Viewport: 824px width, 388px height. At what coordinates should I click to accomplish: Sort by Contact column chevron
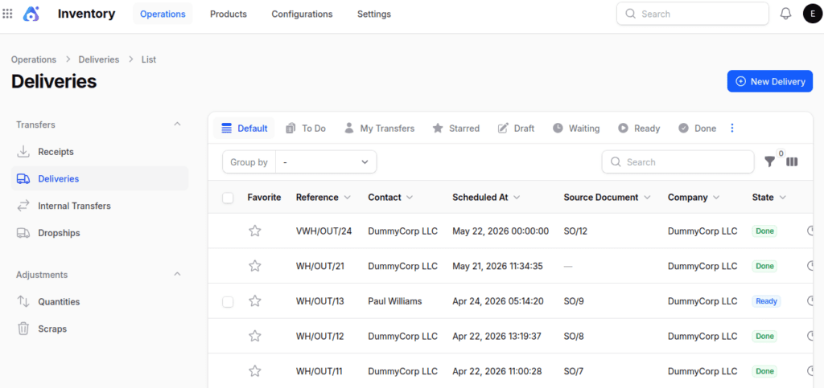[410, 198]
